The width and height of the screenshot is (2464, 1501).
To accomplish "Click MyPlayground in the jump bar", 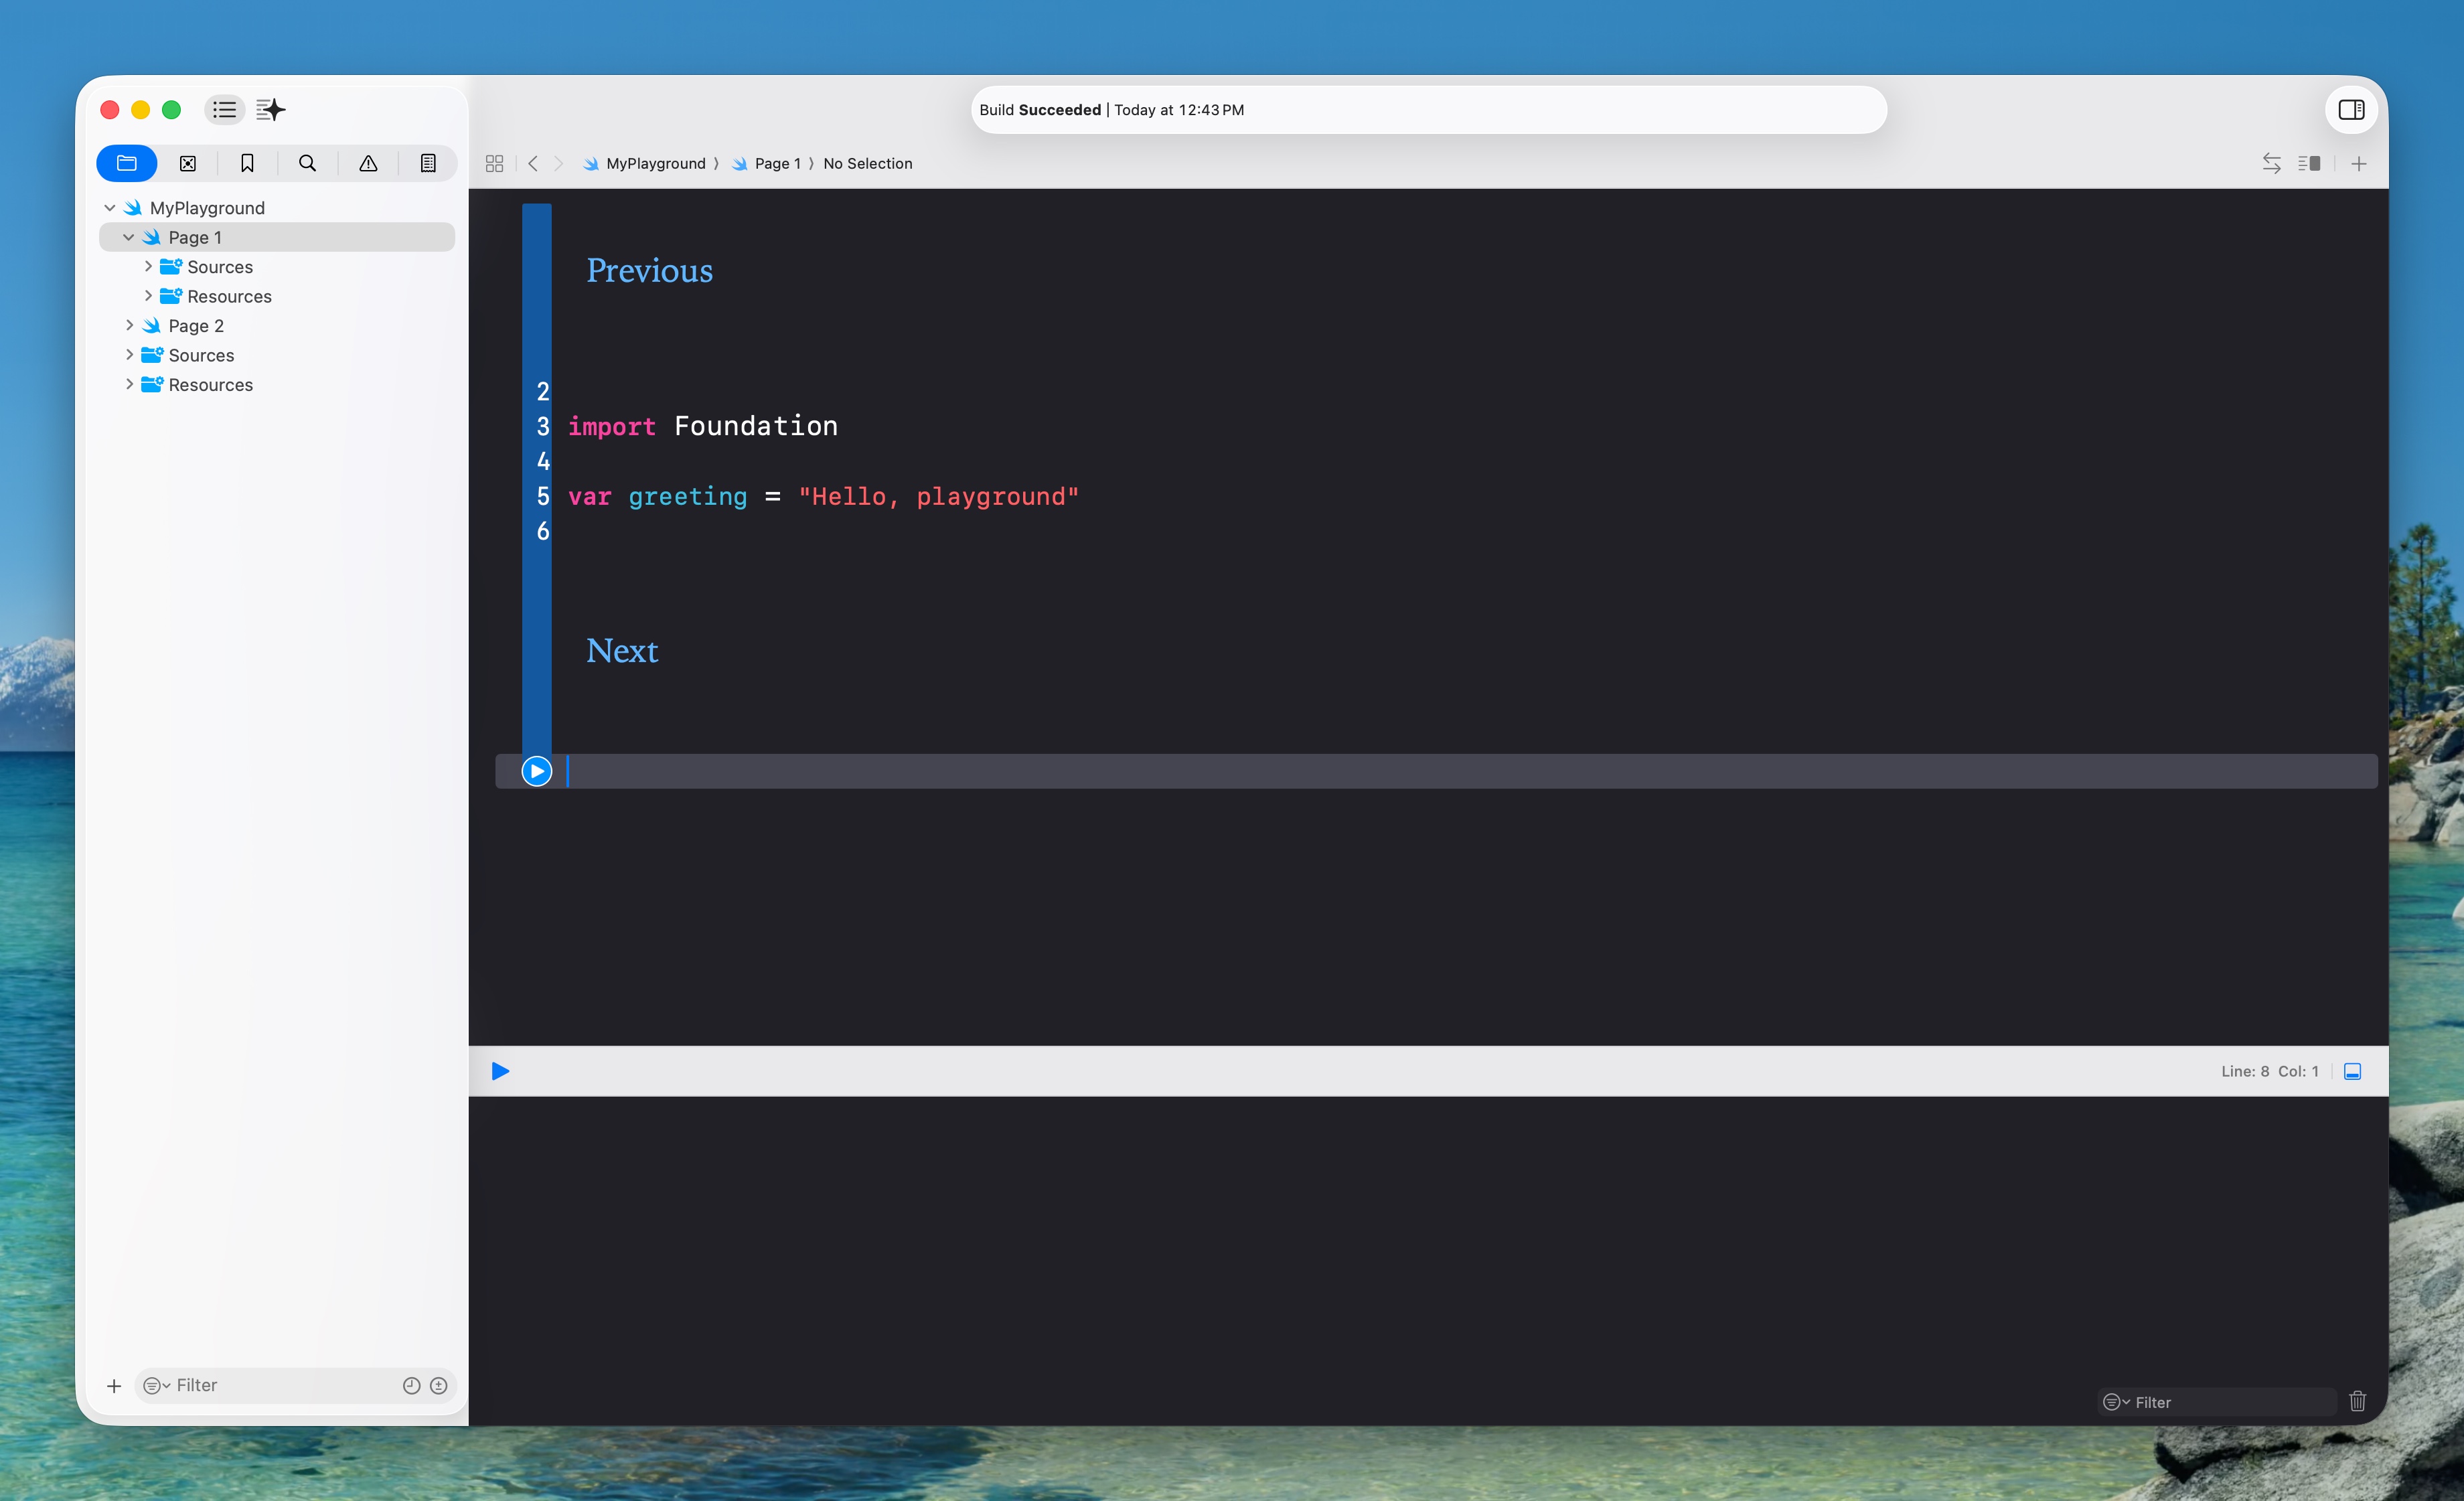I will 656,164.
